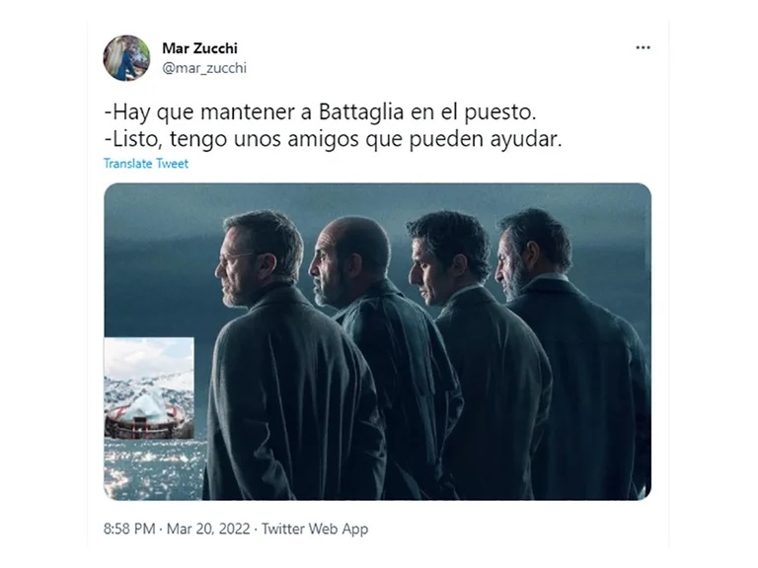This screenshot has width=758, height=568.
Task: Open the three-dot more options menu
Action: [643, 47]
